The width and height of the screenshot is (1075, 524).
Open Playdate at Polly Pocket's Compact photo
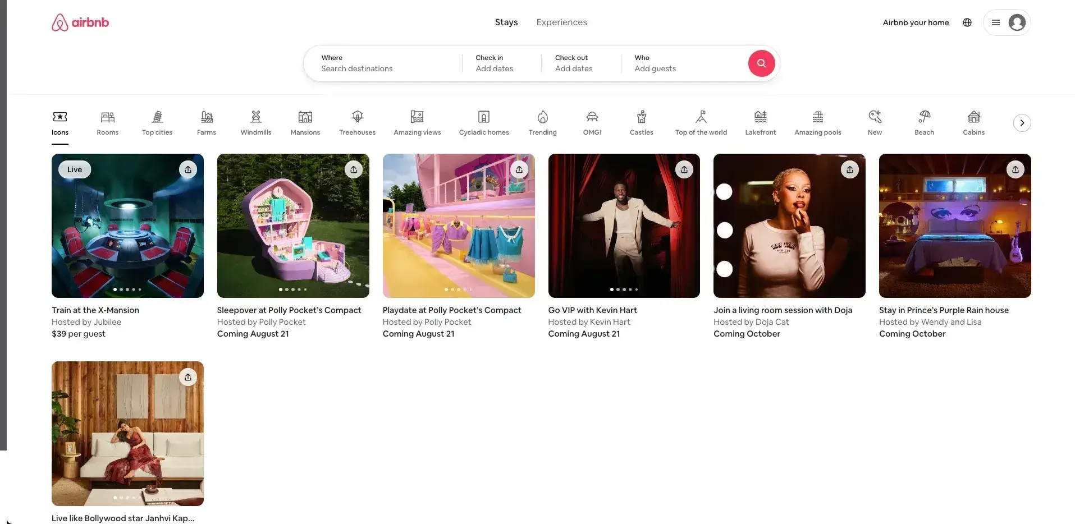coord(459,226)
